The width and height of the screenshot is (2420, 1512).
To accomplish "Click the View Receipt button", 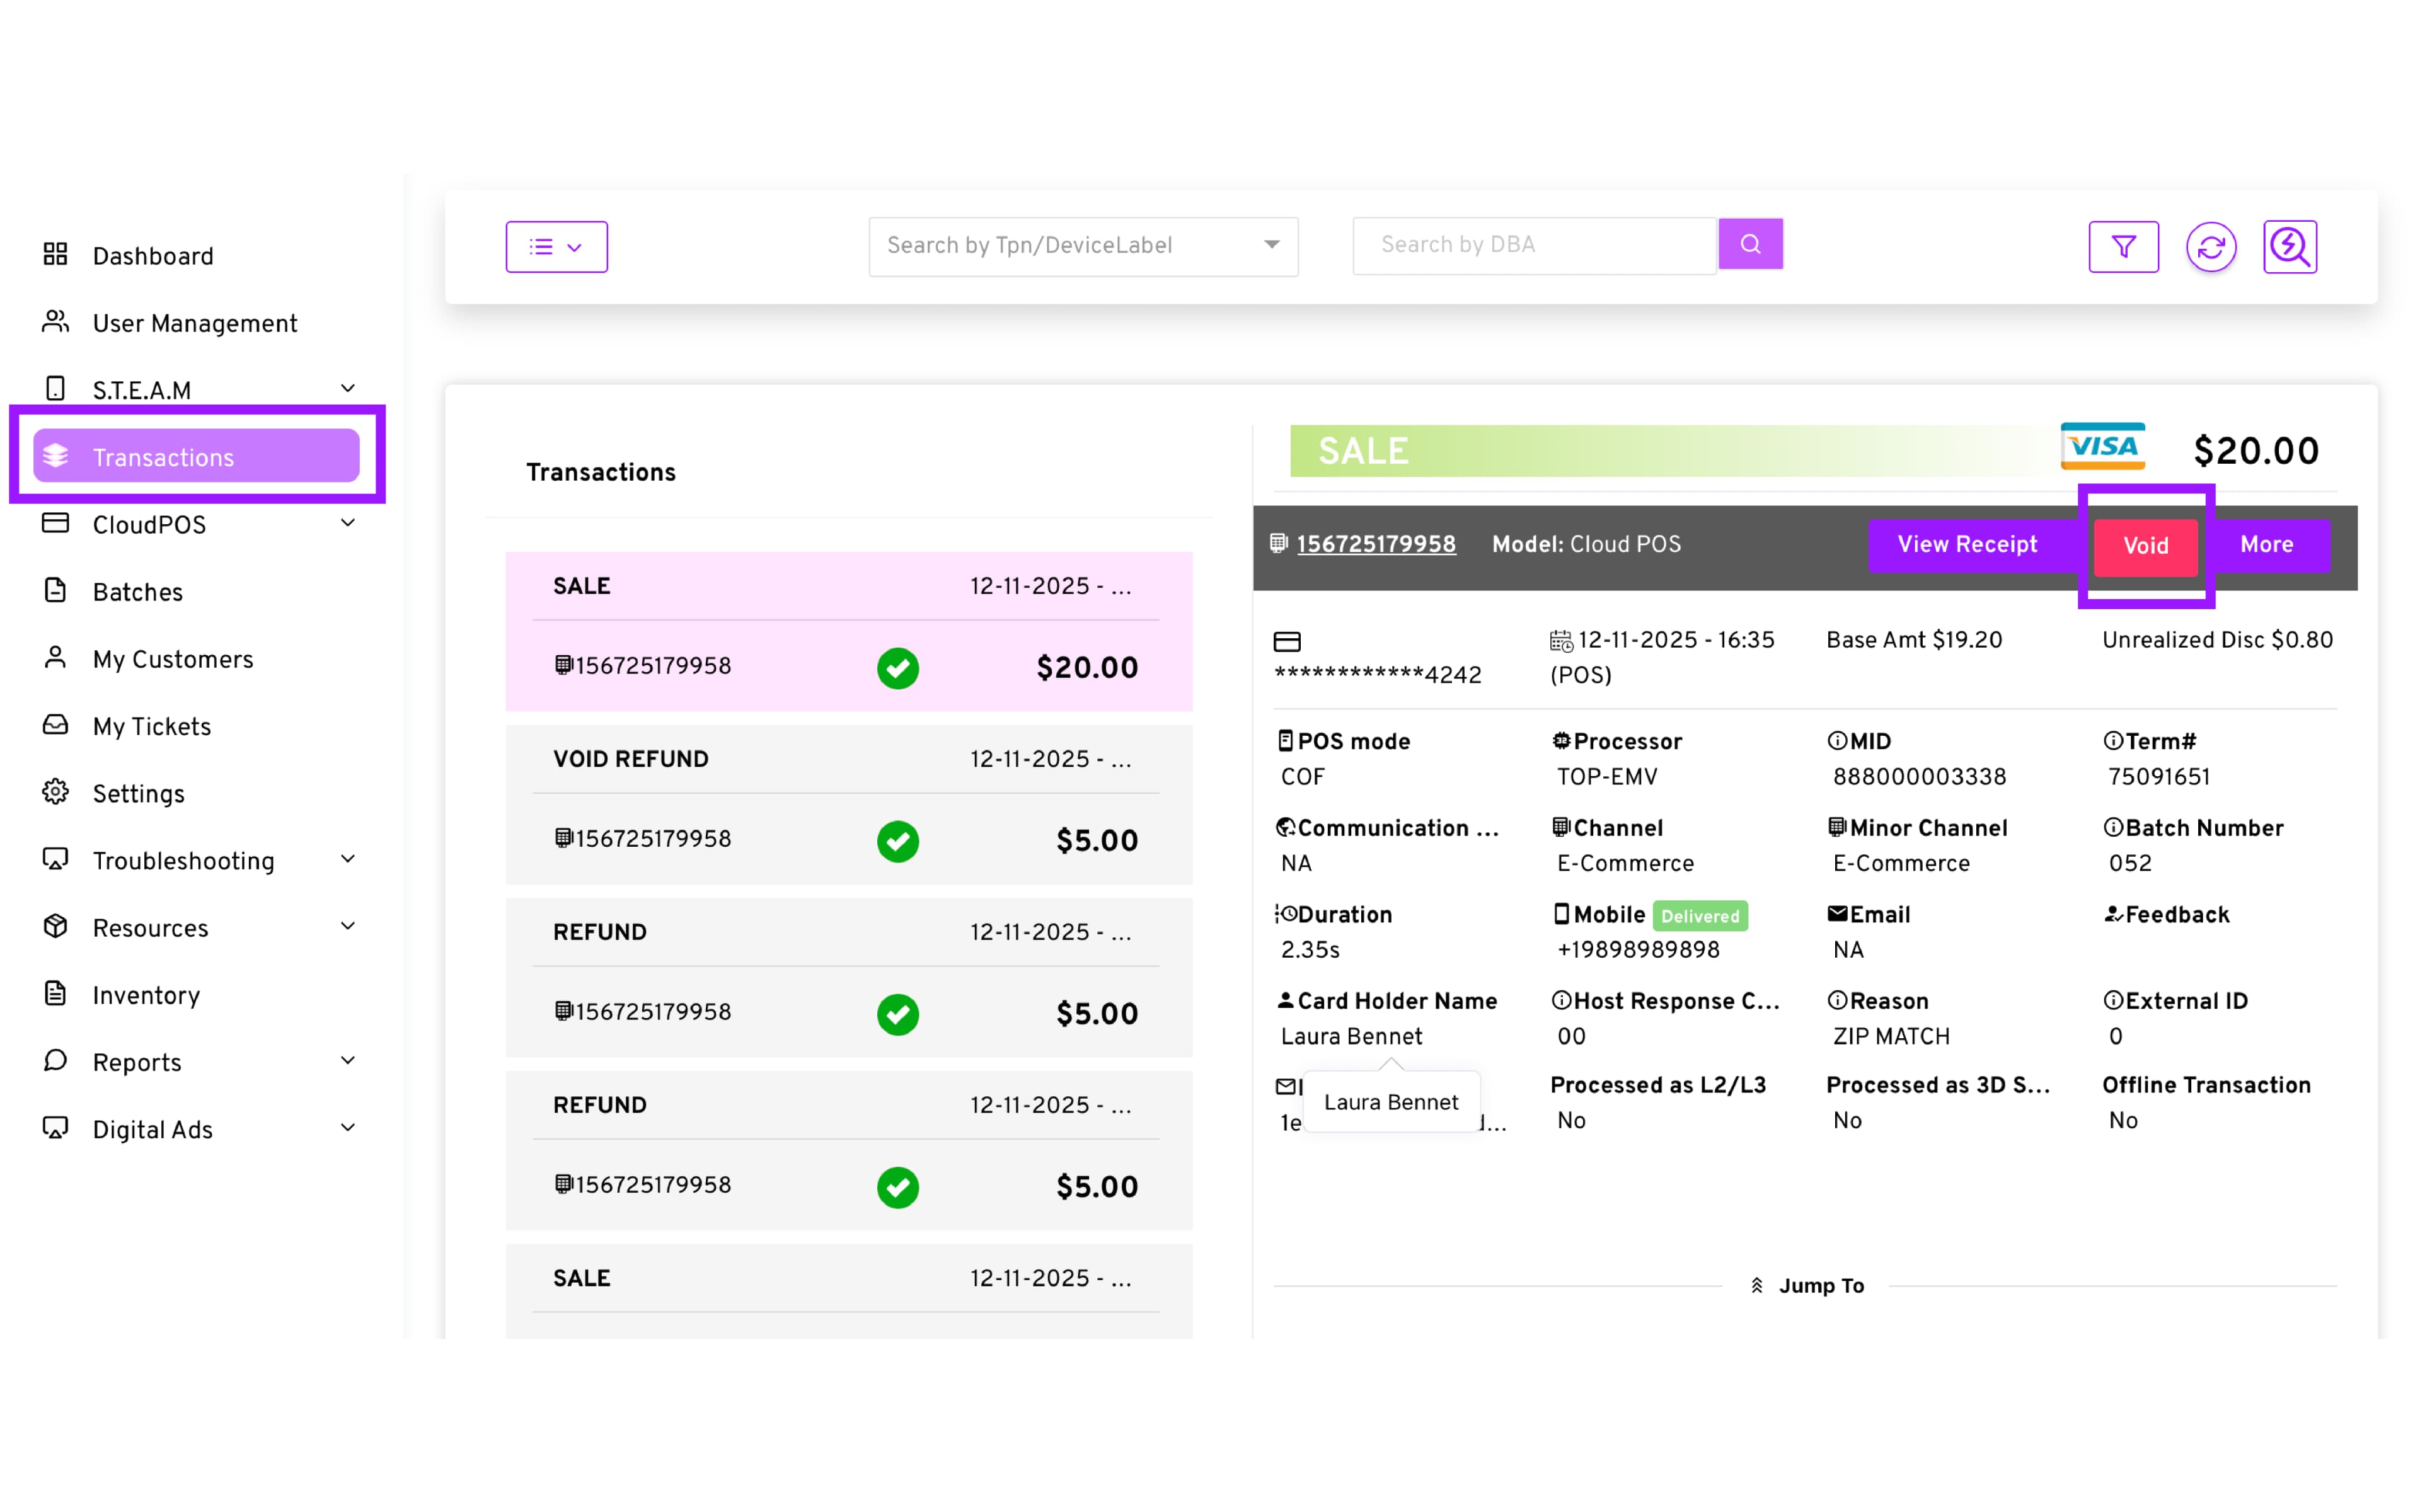I will [1966, 545].
